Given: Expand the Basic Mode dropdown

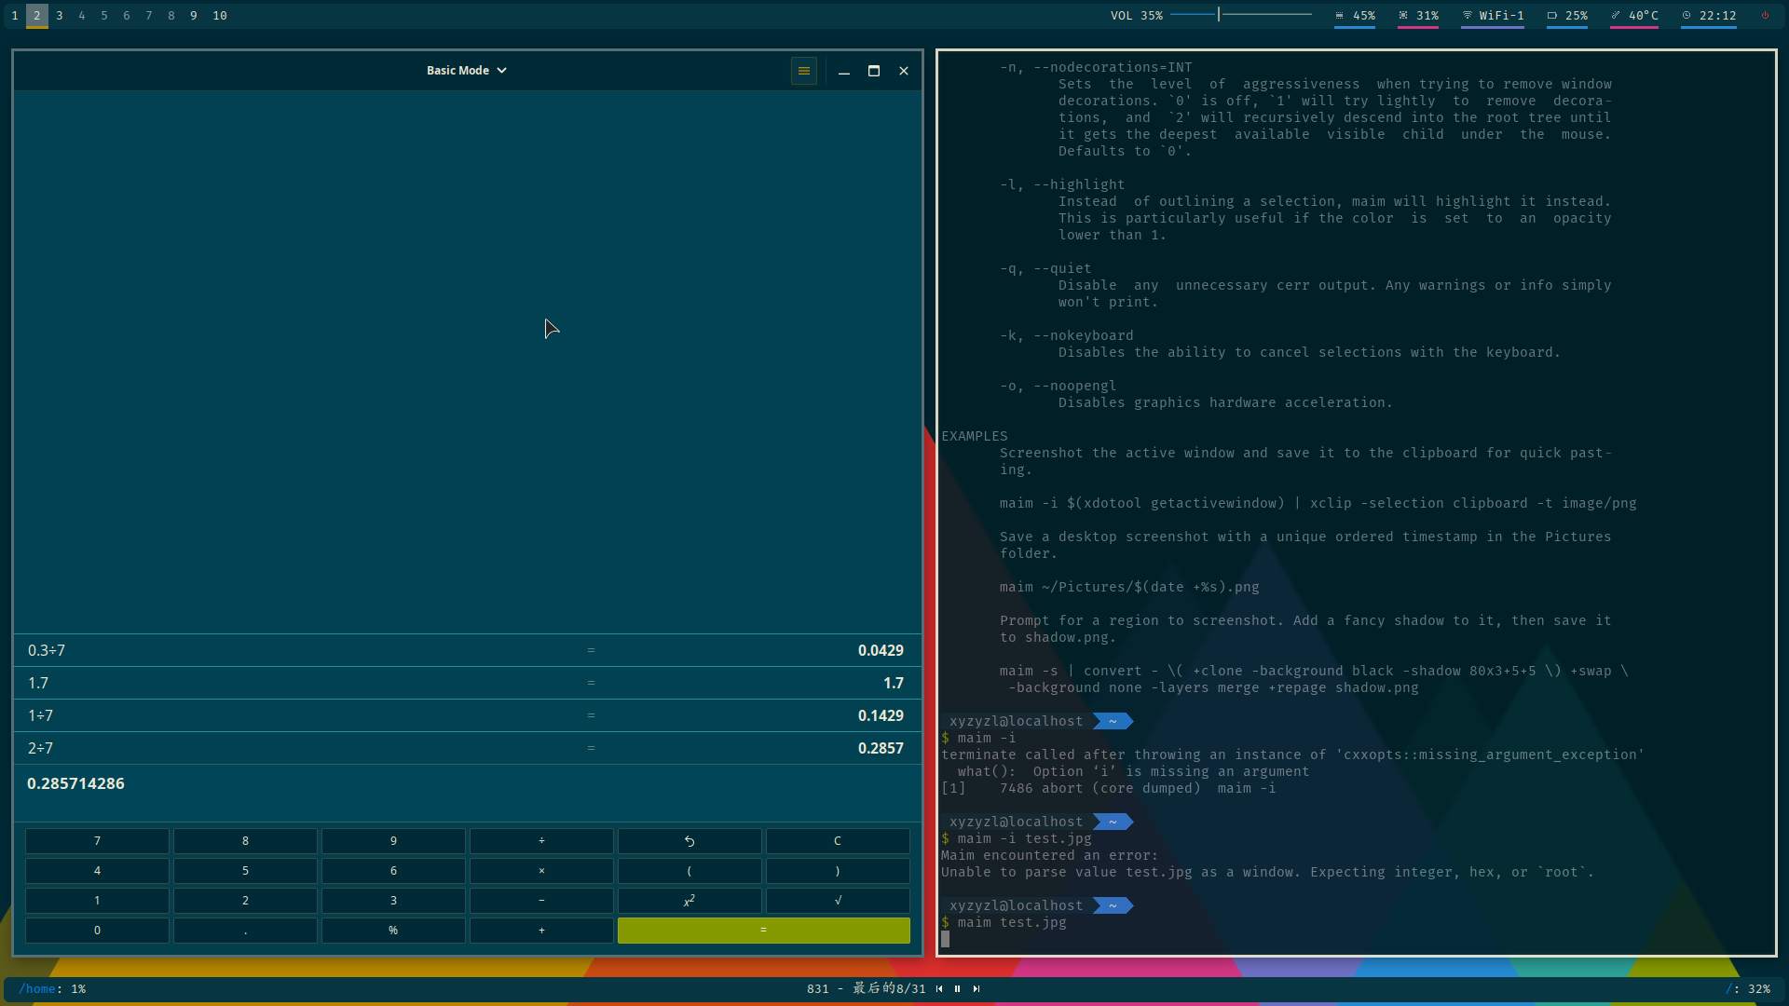Looking at the screenshot, I should point(466,71).
